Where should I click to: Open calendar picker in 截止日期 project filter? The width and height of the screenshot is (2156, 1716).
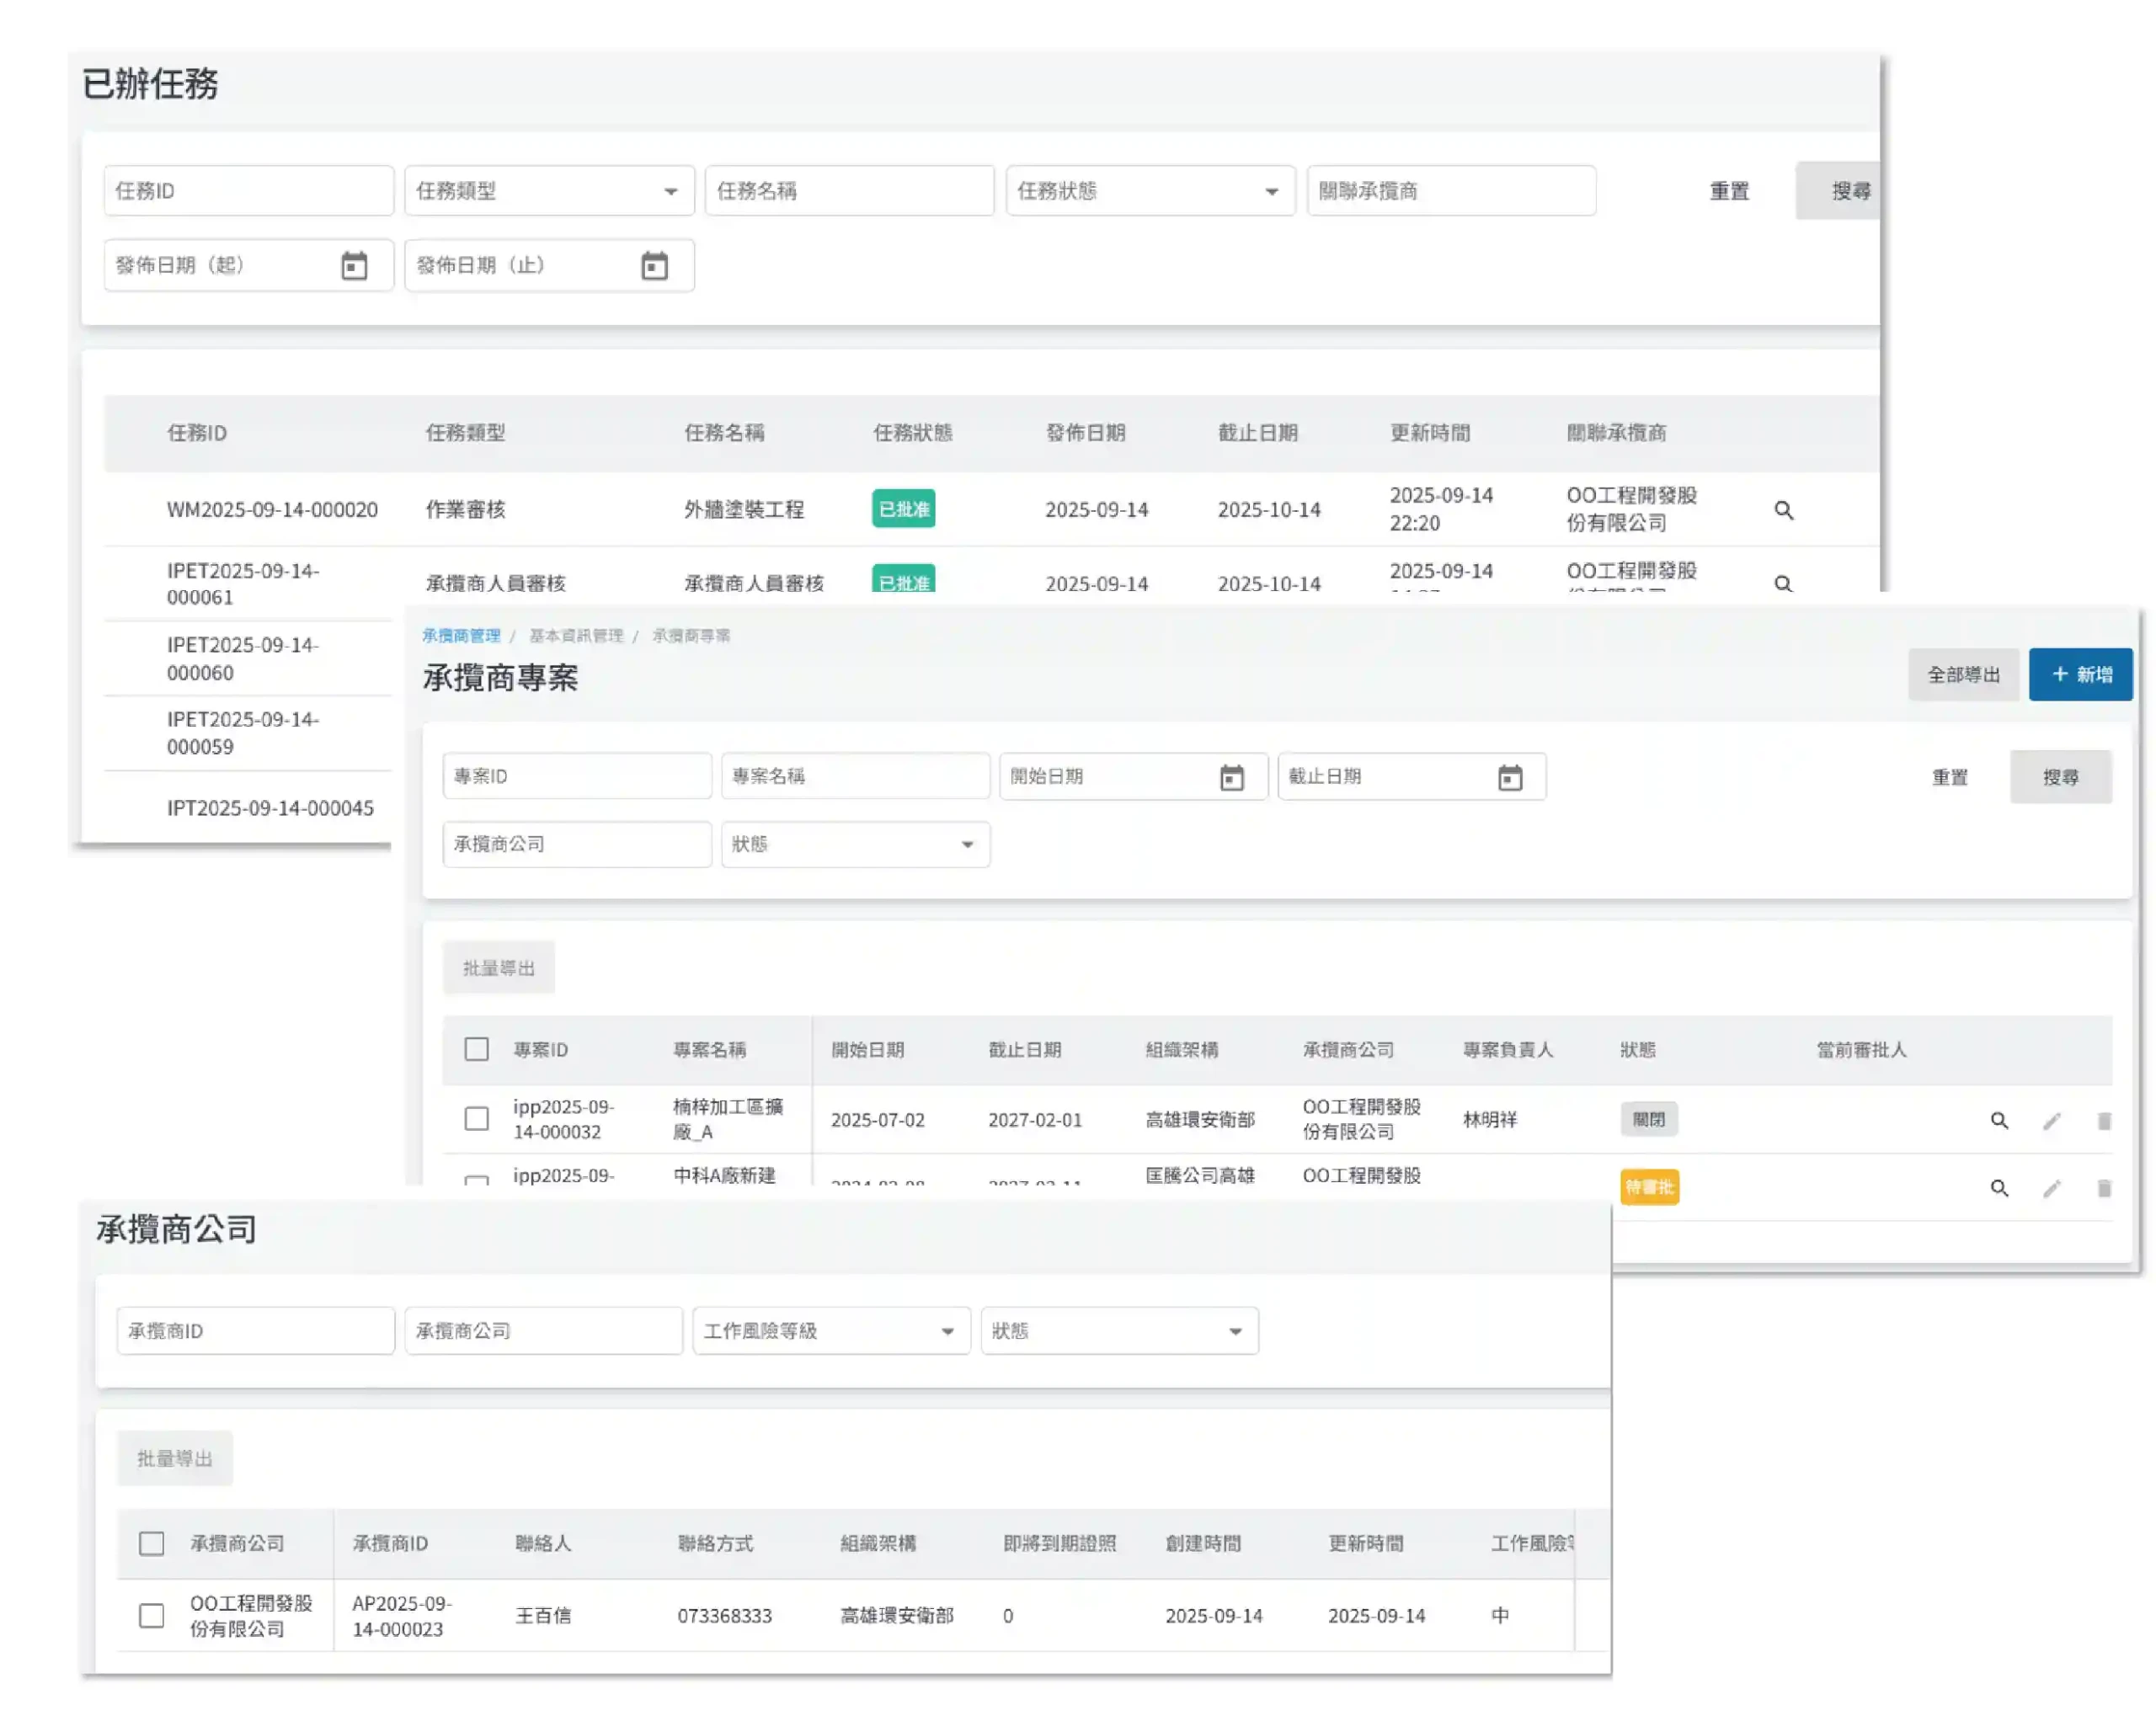[x=1509, y=777]
